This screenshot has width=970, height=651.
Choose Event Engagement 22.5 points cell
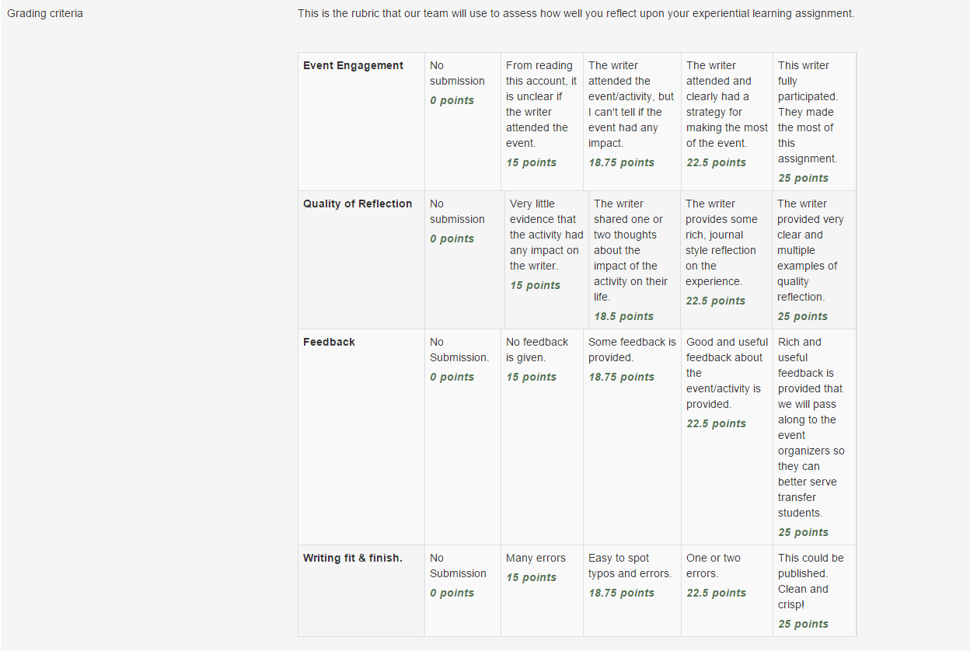click(727, 122)
